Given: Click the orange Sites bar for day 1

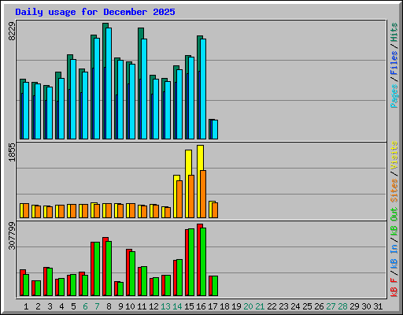Looking at the screenshot, I should 26,210.
